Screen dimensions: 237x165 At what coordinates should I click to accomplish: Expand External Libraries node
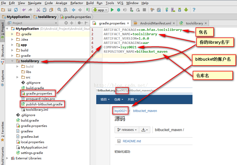coord(7,158)
